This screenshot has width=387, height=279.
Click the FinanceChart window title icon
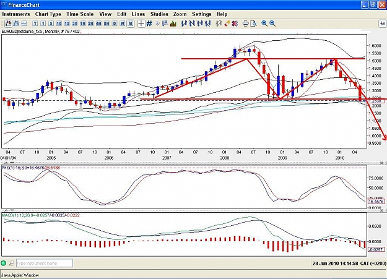click(x=4, y=5)
